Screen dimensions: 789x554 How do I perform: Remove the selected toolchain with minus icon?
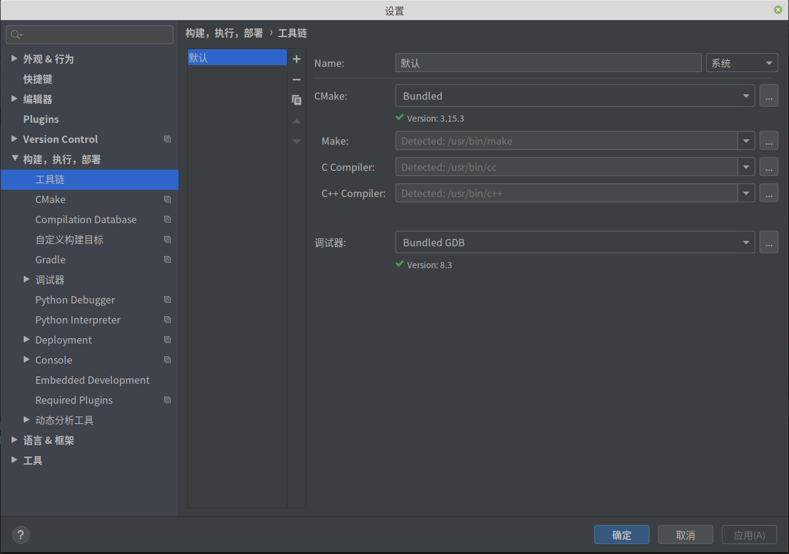[297, 80]
